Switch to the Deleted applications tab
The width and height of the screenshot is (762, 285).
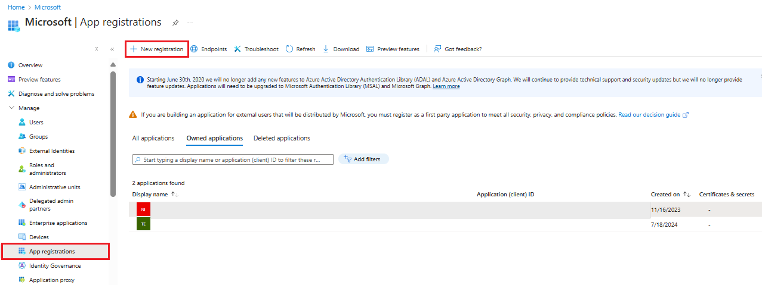coord(282,138)
